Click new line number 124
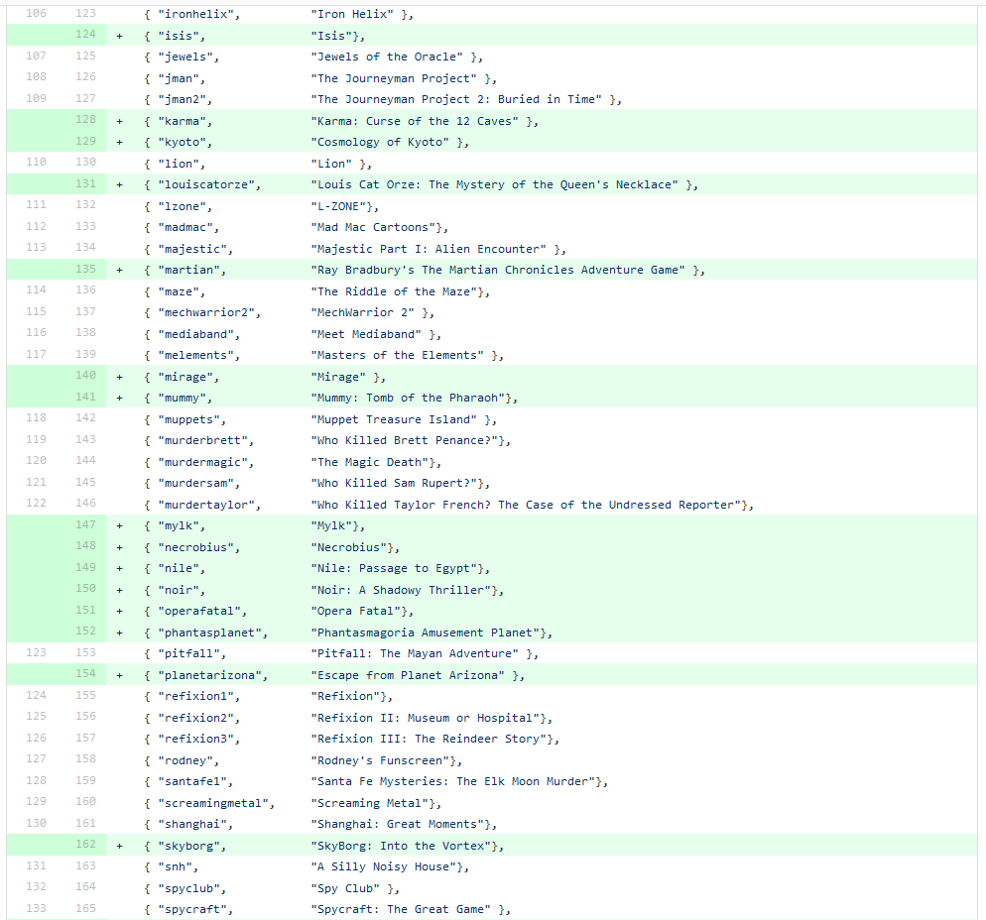 pos(85,34)
